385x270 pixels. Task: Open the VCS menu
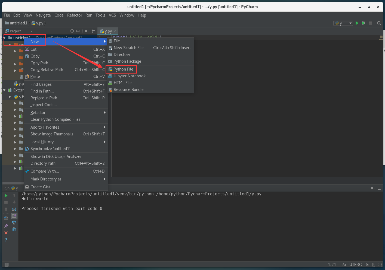pyautogui.click(x=112, y=15)
